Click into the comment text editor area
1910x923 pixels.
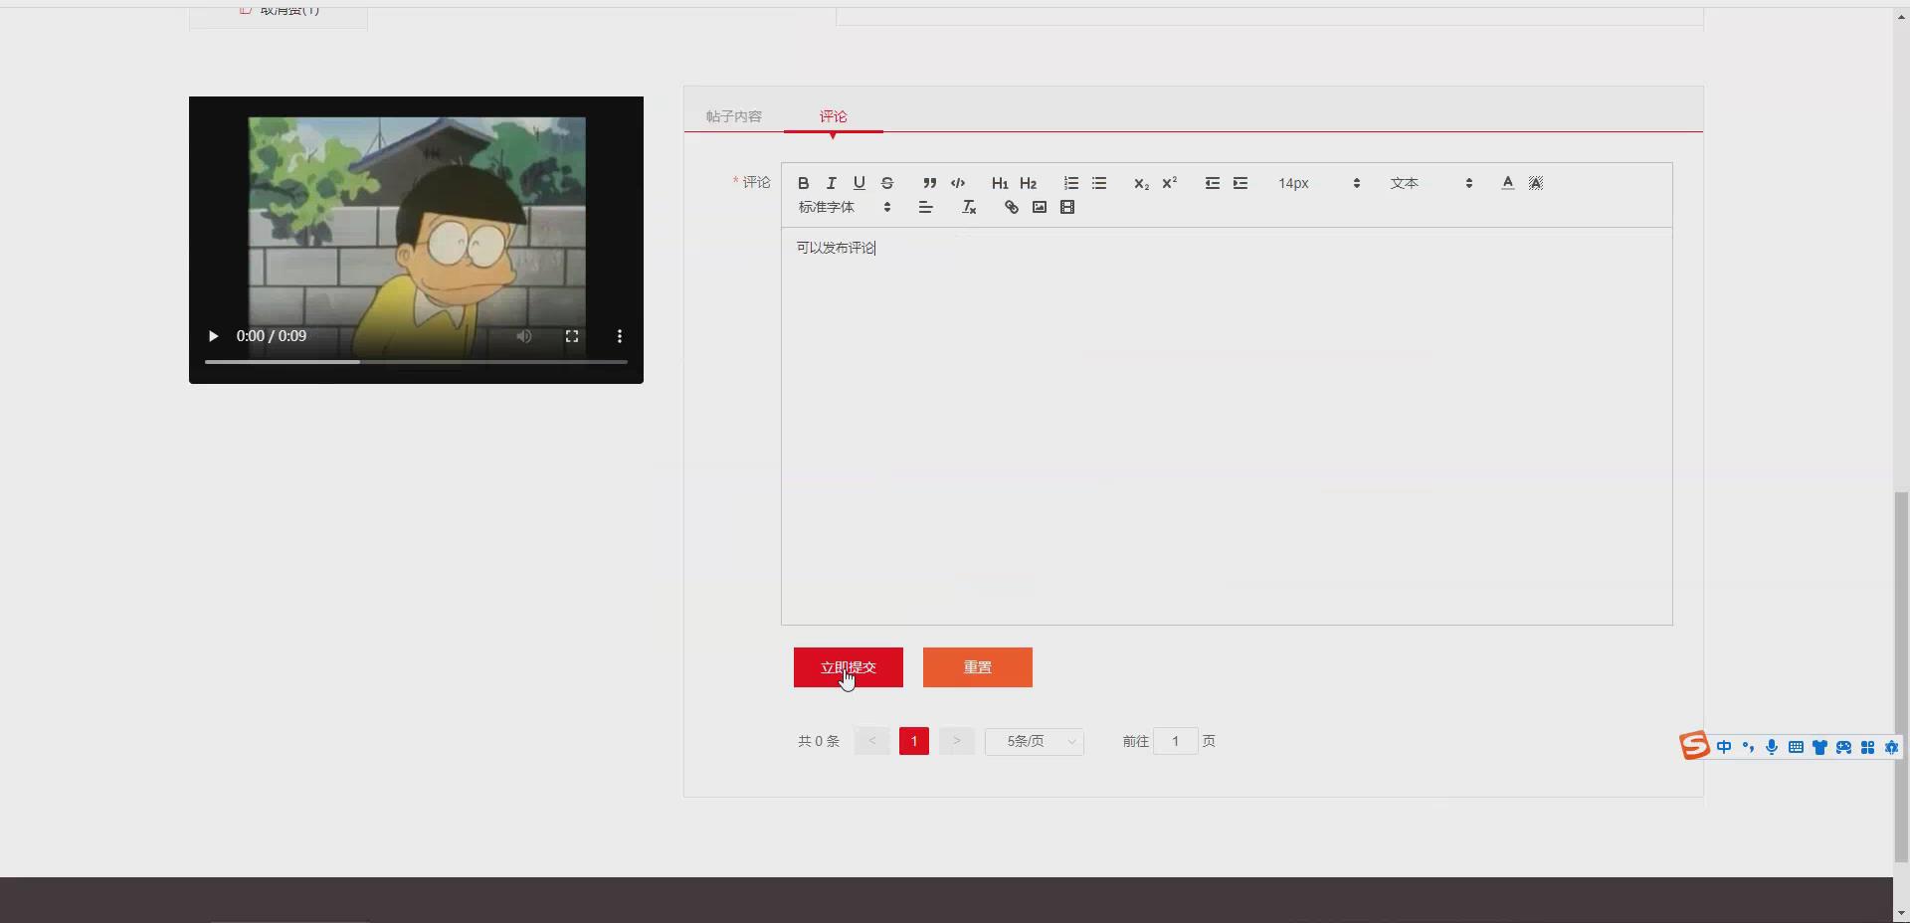1227,426
